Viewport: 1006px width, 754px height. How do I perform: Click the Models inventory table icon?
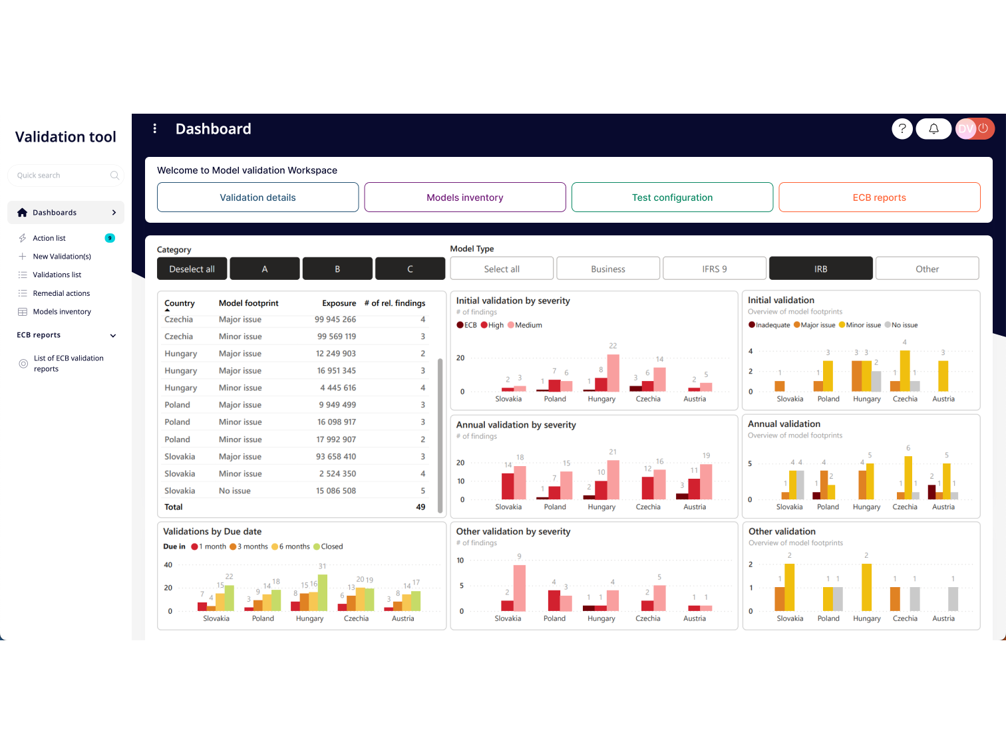pyautogui.click(x=23, y=312)
